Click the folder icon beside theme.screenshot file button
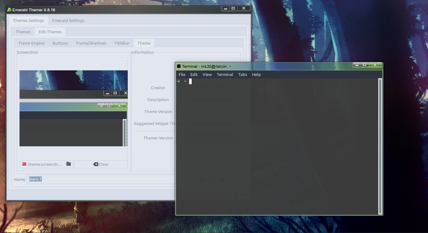This screenshot has width=428, height=233. tap(69, 164)
